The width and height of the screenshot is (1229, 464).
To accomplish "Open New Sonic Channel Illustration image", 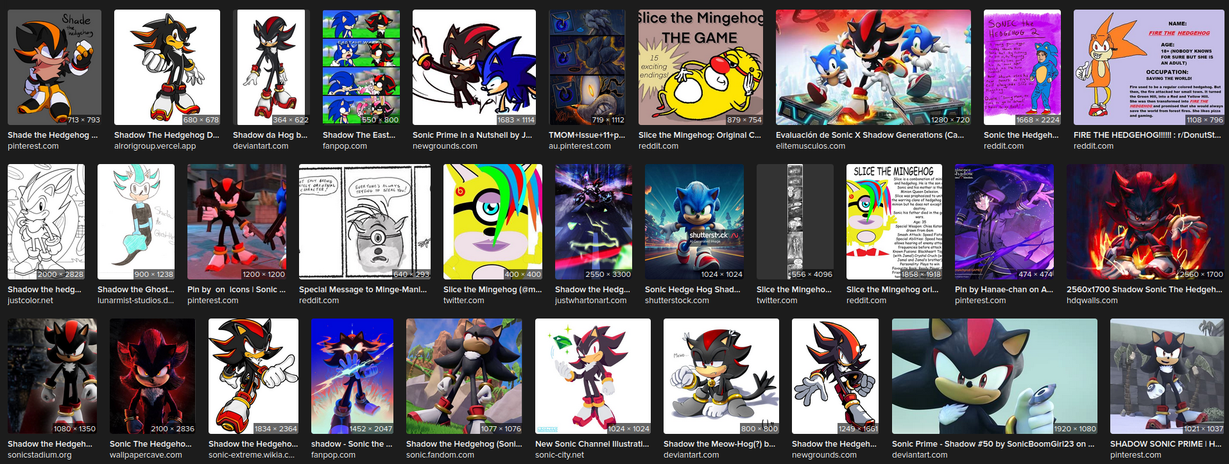I will click(x=593, y=376).
